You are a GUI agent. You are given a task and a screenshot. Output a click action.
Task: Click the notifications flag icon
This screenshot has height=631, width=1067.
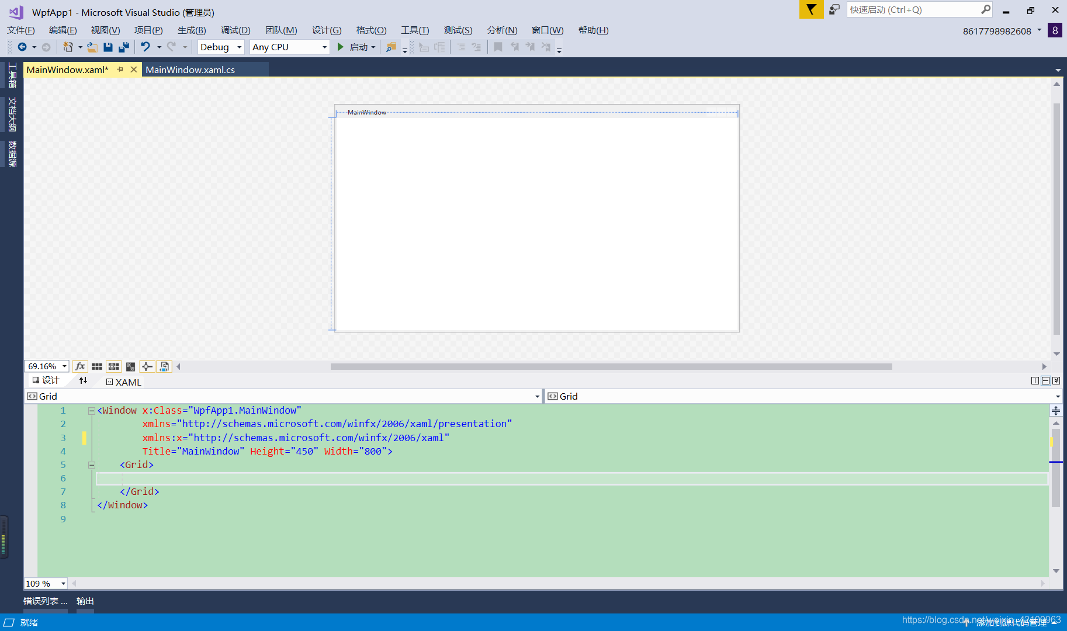pos(811,9)
